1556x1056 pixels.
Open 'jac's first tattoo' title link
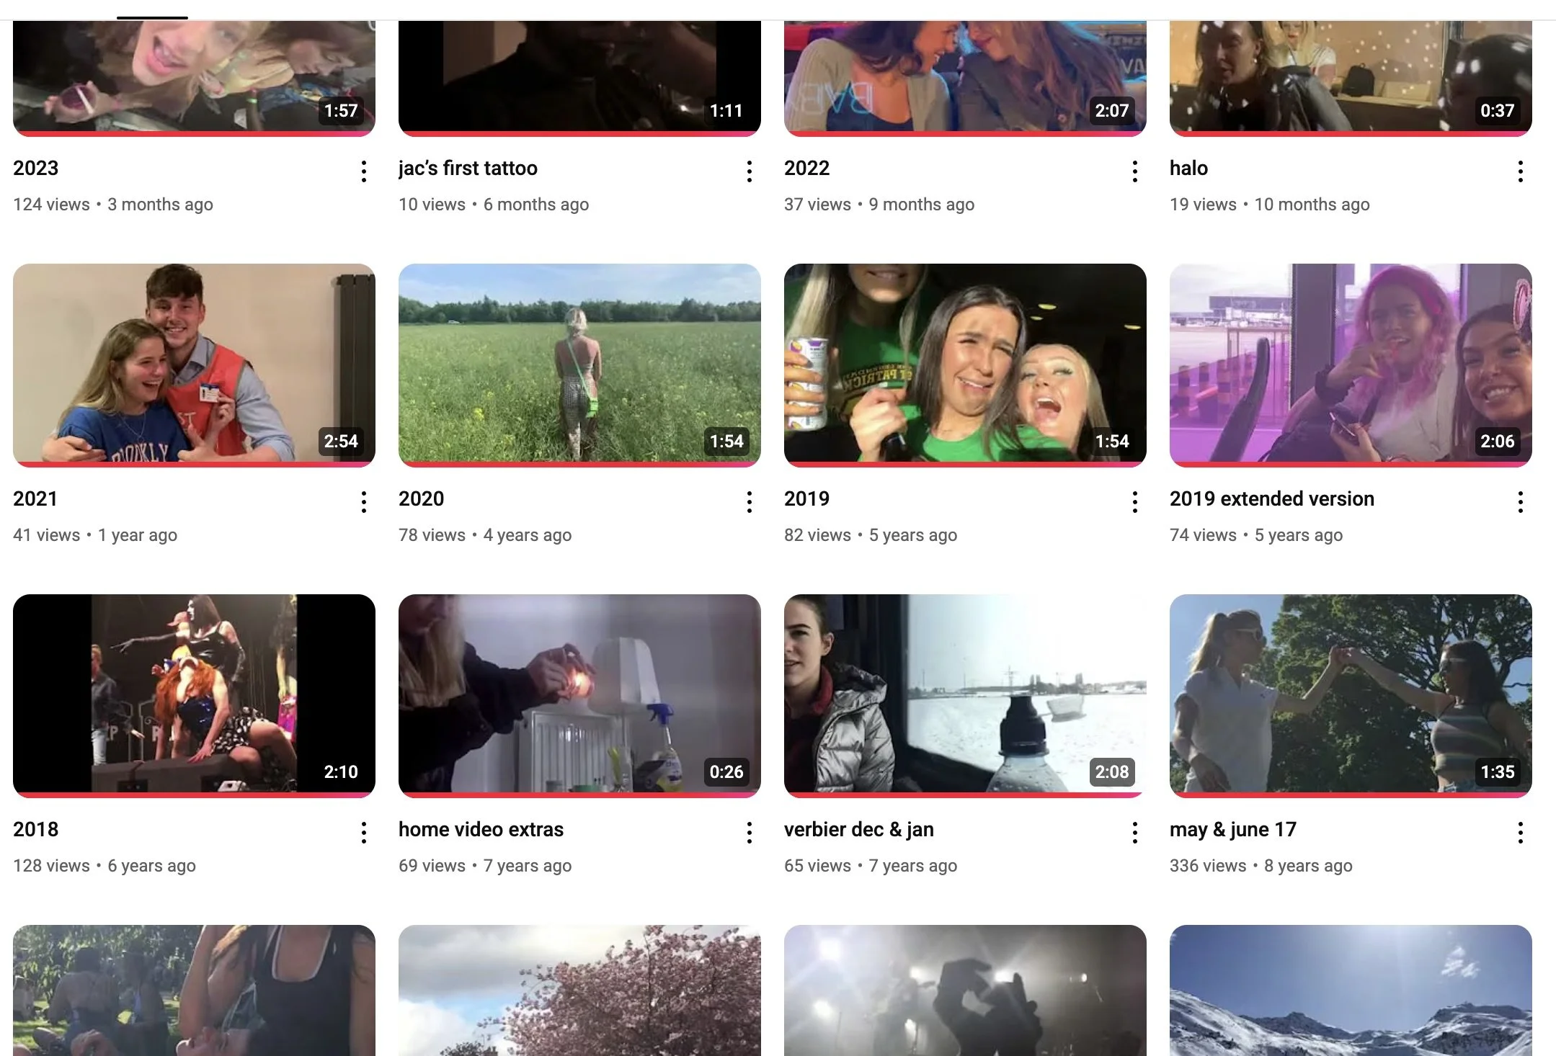(x=468, y=168)
